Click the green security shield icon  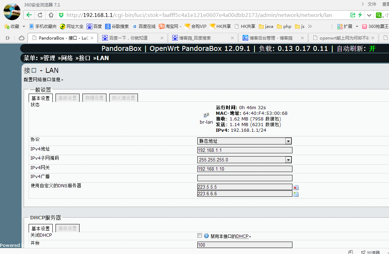[x=61, y=15]
